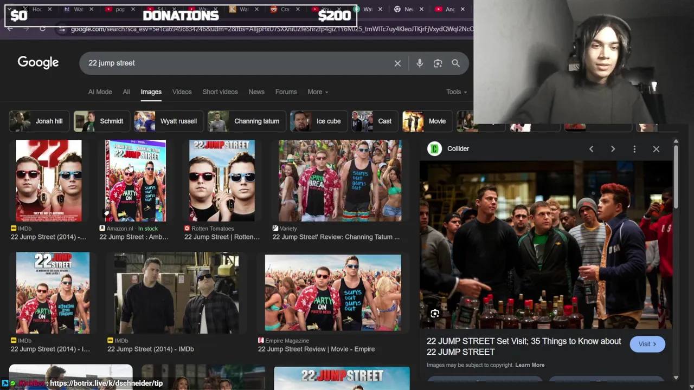Click '22 Jump Street (2014) - IMDb' link

click(150, 349)
